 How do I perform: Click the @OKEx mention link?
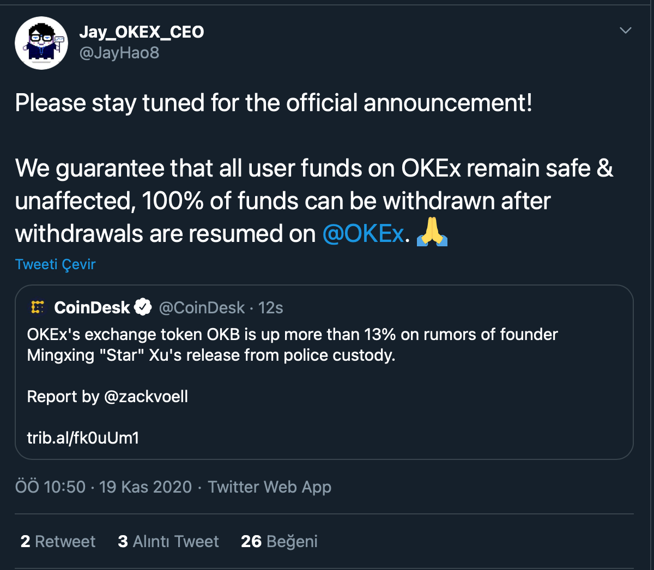click(363, 234)
